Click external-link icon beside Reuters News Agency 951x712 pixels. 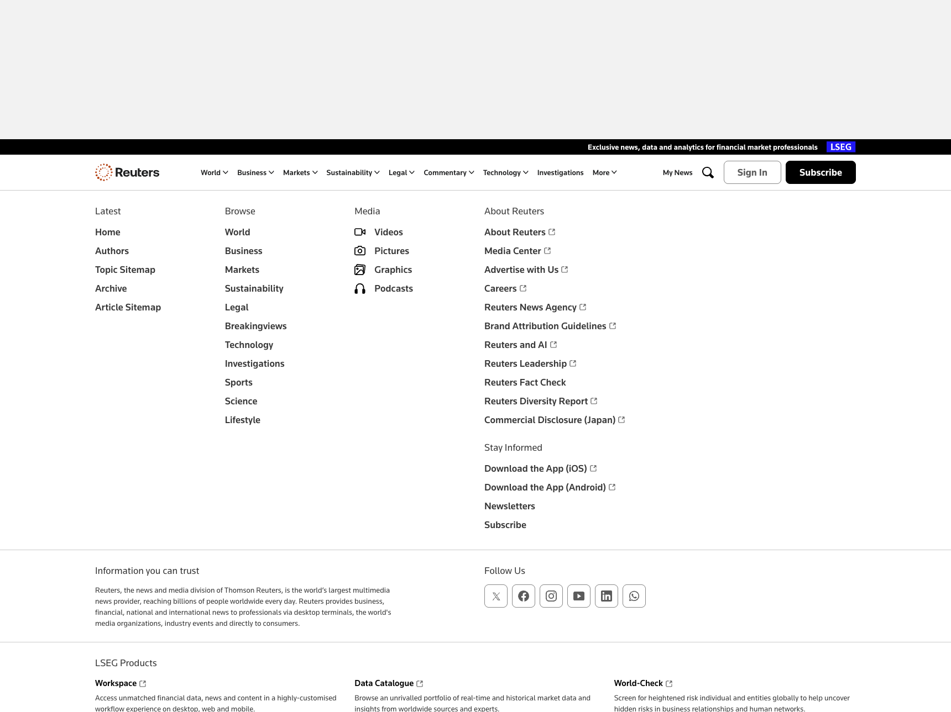click(x=583, y=307)
